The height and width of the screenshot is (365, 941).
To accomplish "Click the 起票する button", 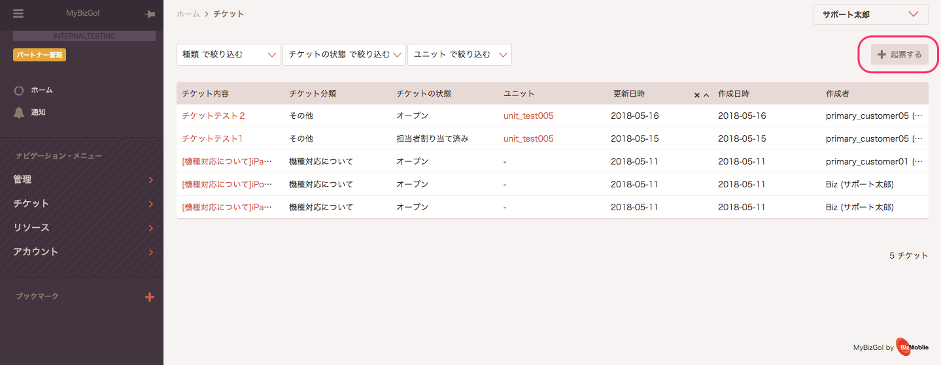I will [x=900, y=55].
